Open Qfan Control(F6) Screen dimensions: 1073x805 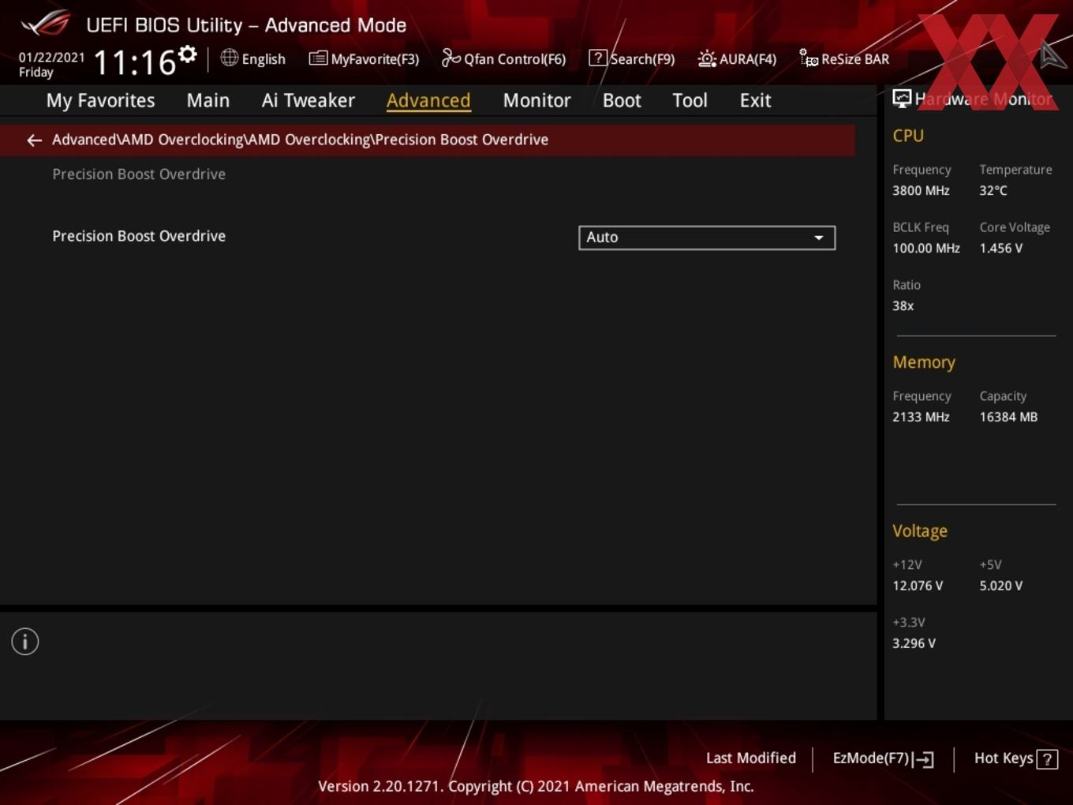click(503, 59)
